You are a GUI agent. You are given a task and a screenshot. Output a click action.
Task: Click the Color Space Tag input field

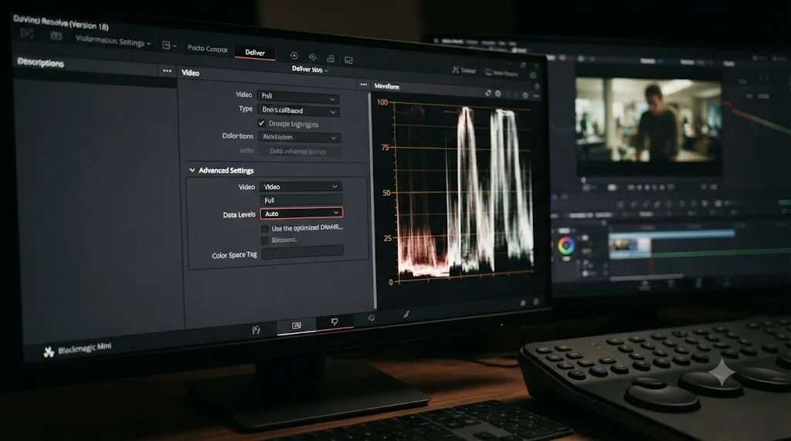pos(303,253)
